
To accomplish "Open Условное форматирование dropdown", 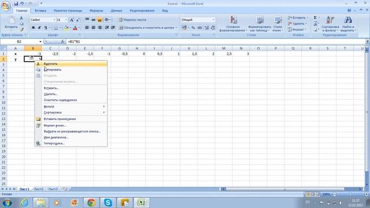I will (233, 24).
